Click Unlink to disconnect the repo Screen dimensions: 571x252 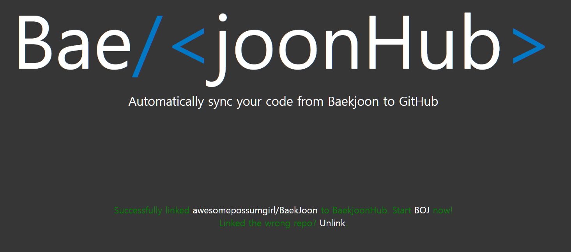(x=332, y=223)
